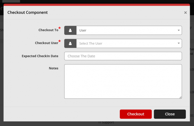Viewport: 194px width, 126px height.
Task: Click the IT Support text behind the dialog
Action: [106, 123]
